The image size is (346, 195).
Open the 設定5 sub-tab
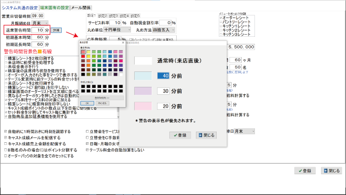[x=135, y=16]
